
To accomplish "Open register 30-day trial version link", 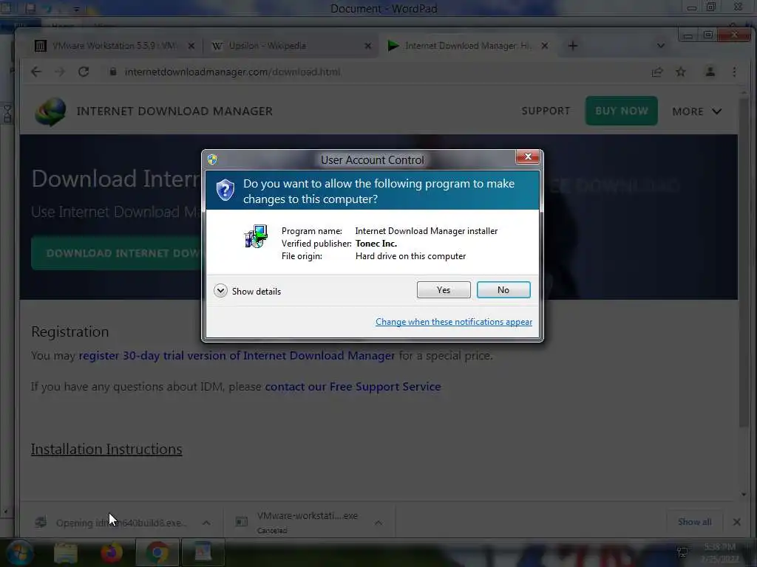I will click(237, 356).
